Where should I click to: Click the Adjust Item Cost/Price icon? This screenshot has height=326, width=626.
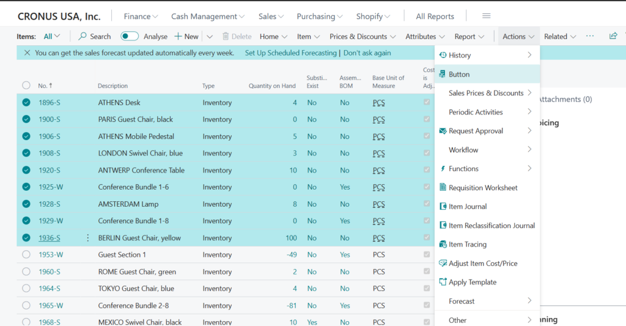[x=443, y=263]
